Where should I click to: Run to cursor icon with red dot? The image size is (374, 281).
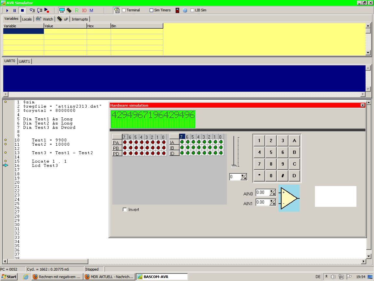coord(47,10)
